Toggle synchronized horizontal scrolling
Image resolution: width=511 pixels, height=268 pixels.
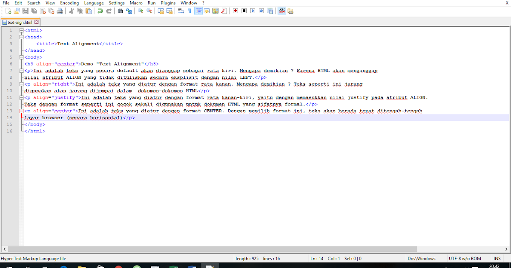pyautogui.click(x=169, y=11)
